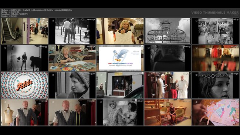Open thumbnail with woman in red trousers
Screen dimensions: 240x135
tap(168, 85)
